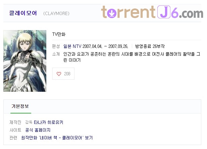The image size is (207, 149).
Task: Click the purple download arrow icon in logo
Action: [112, 13]
